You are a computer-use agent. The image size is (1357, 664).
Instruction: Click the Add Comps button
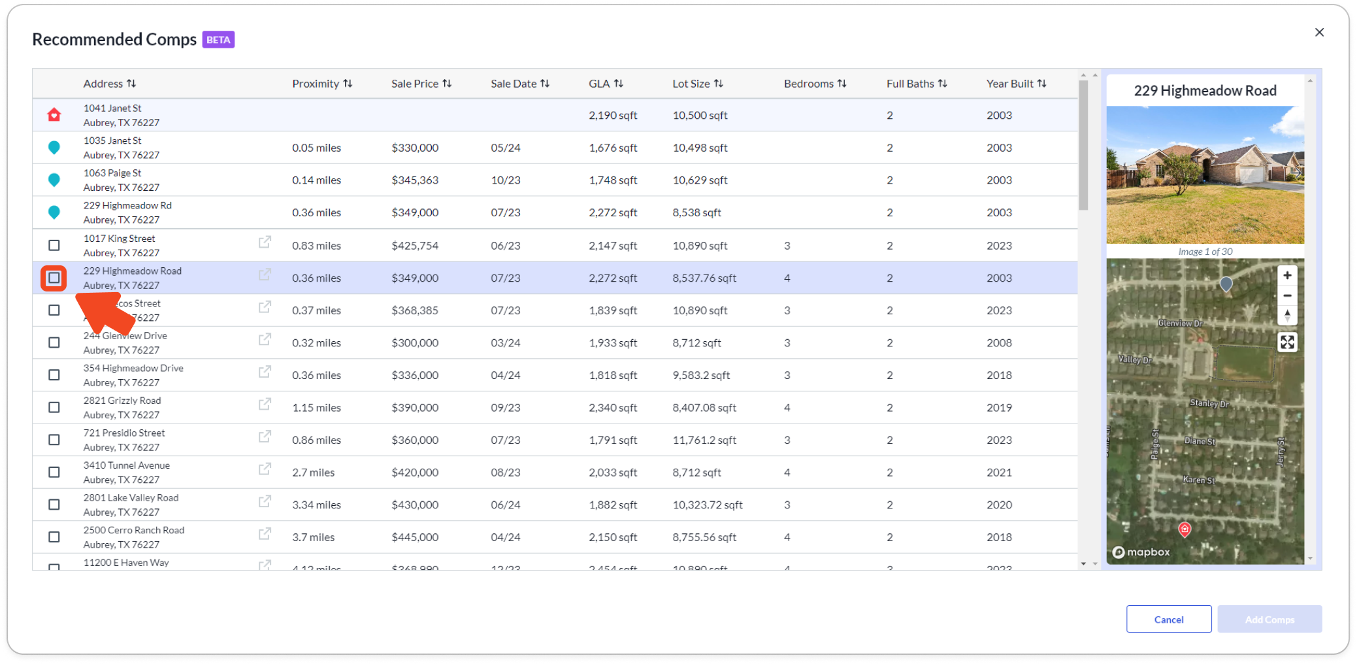pyautogui.click(x=1269, y=620)
